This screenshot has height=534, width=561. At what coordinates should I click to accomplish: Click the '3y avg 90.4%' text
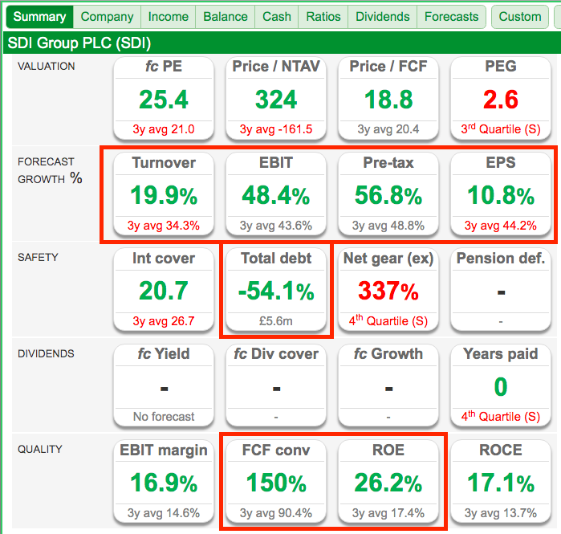tap(276, 513)
